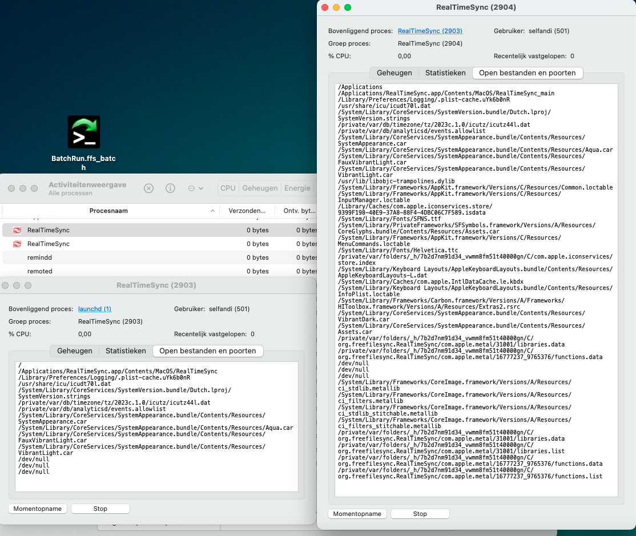Click the RealTimeSync (2903) window title bar
This screenshot has height=536, width=636.
coord(156,285)
